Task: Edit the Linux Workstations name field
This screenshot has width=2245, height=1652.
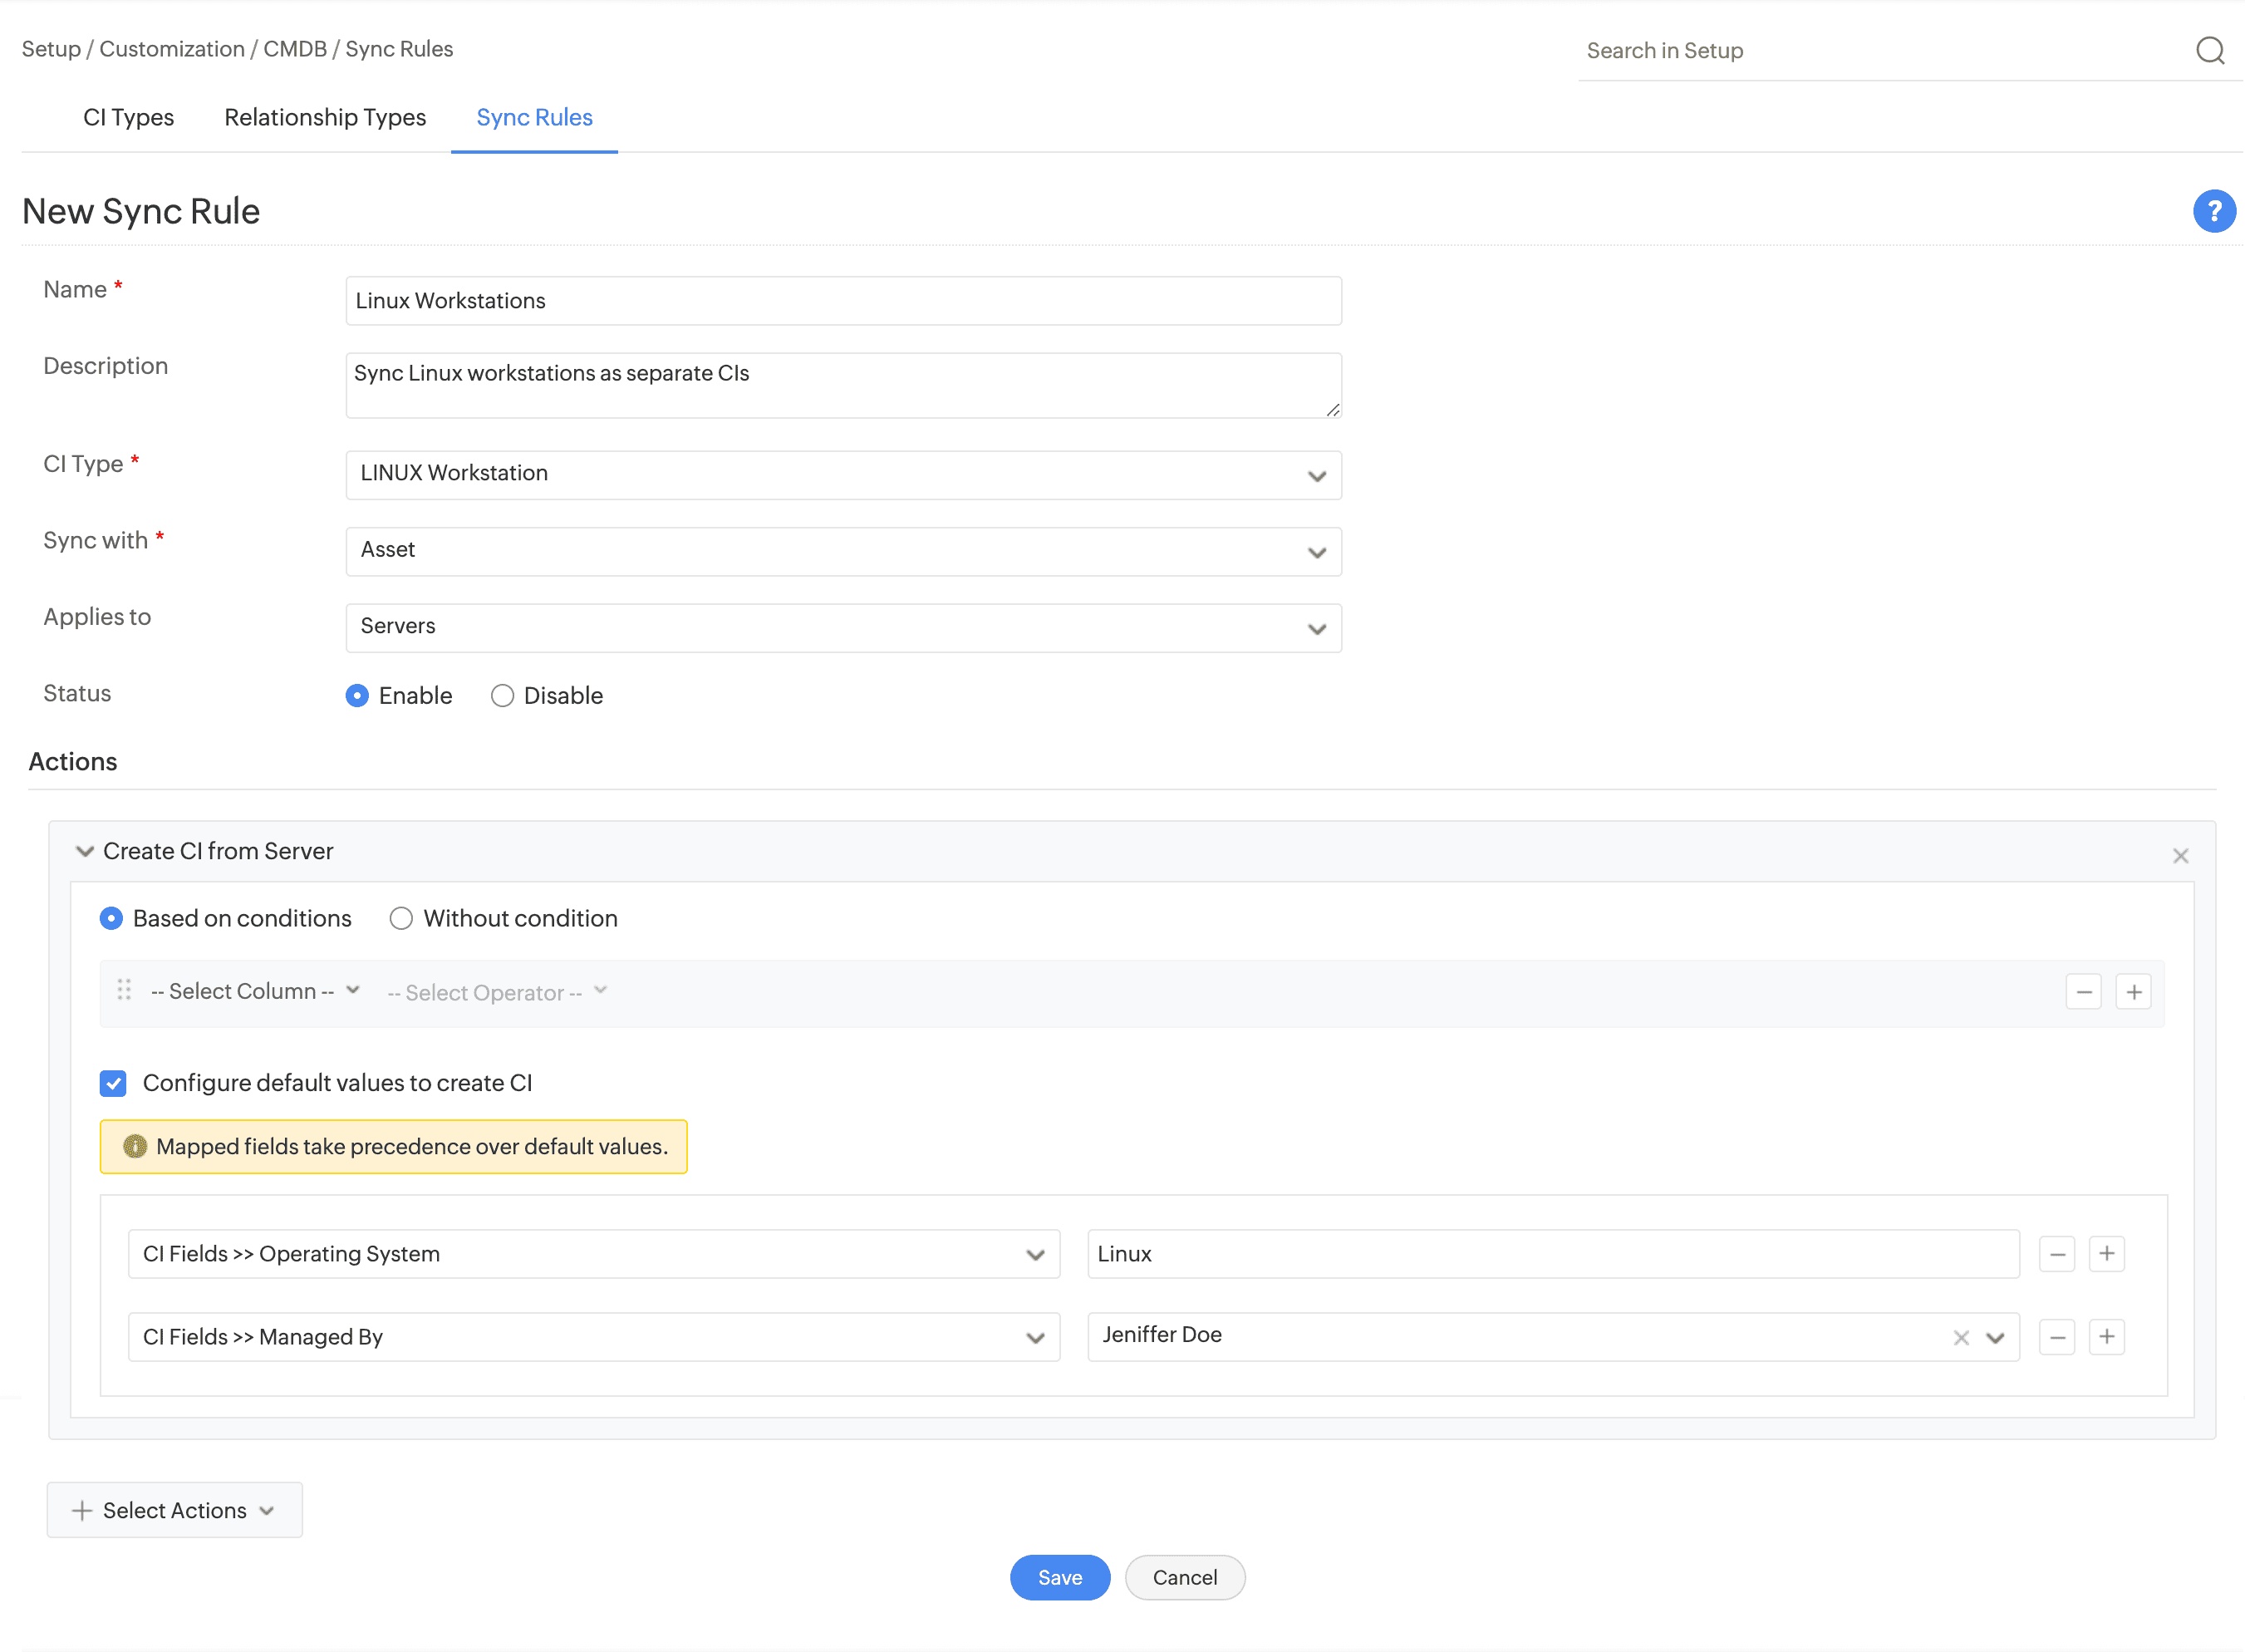Action: [x=843, y=300]
